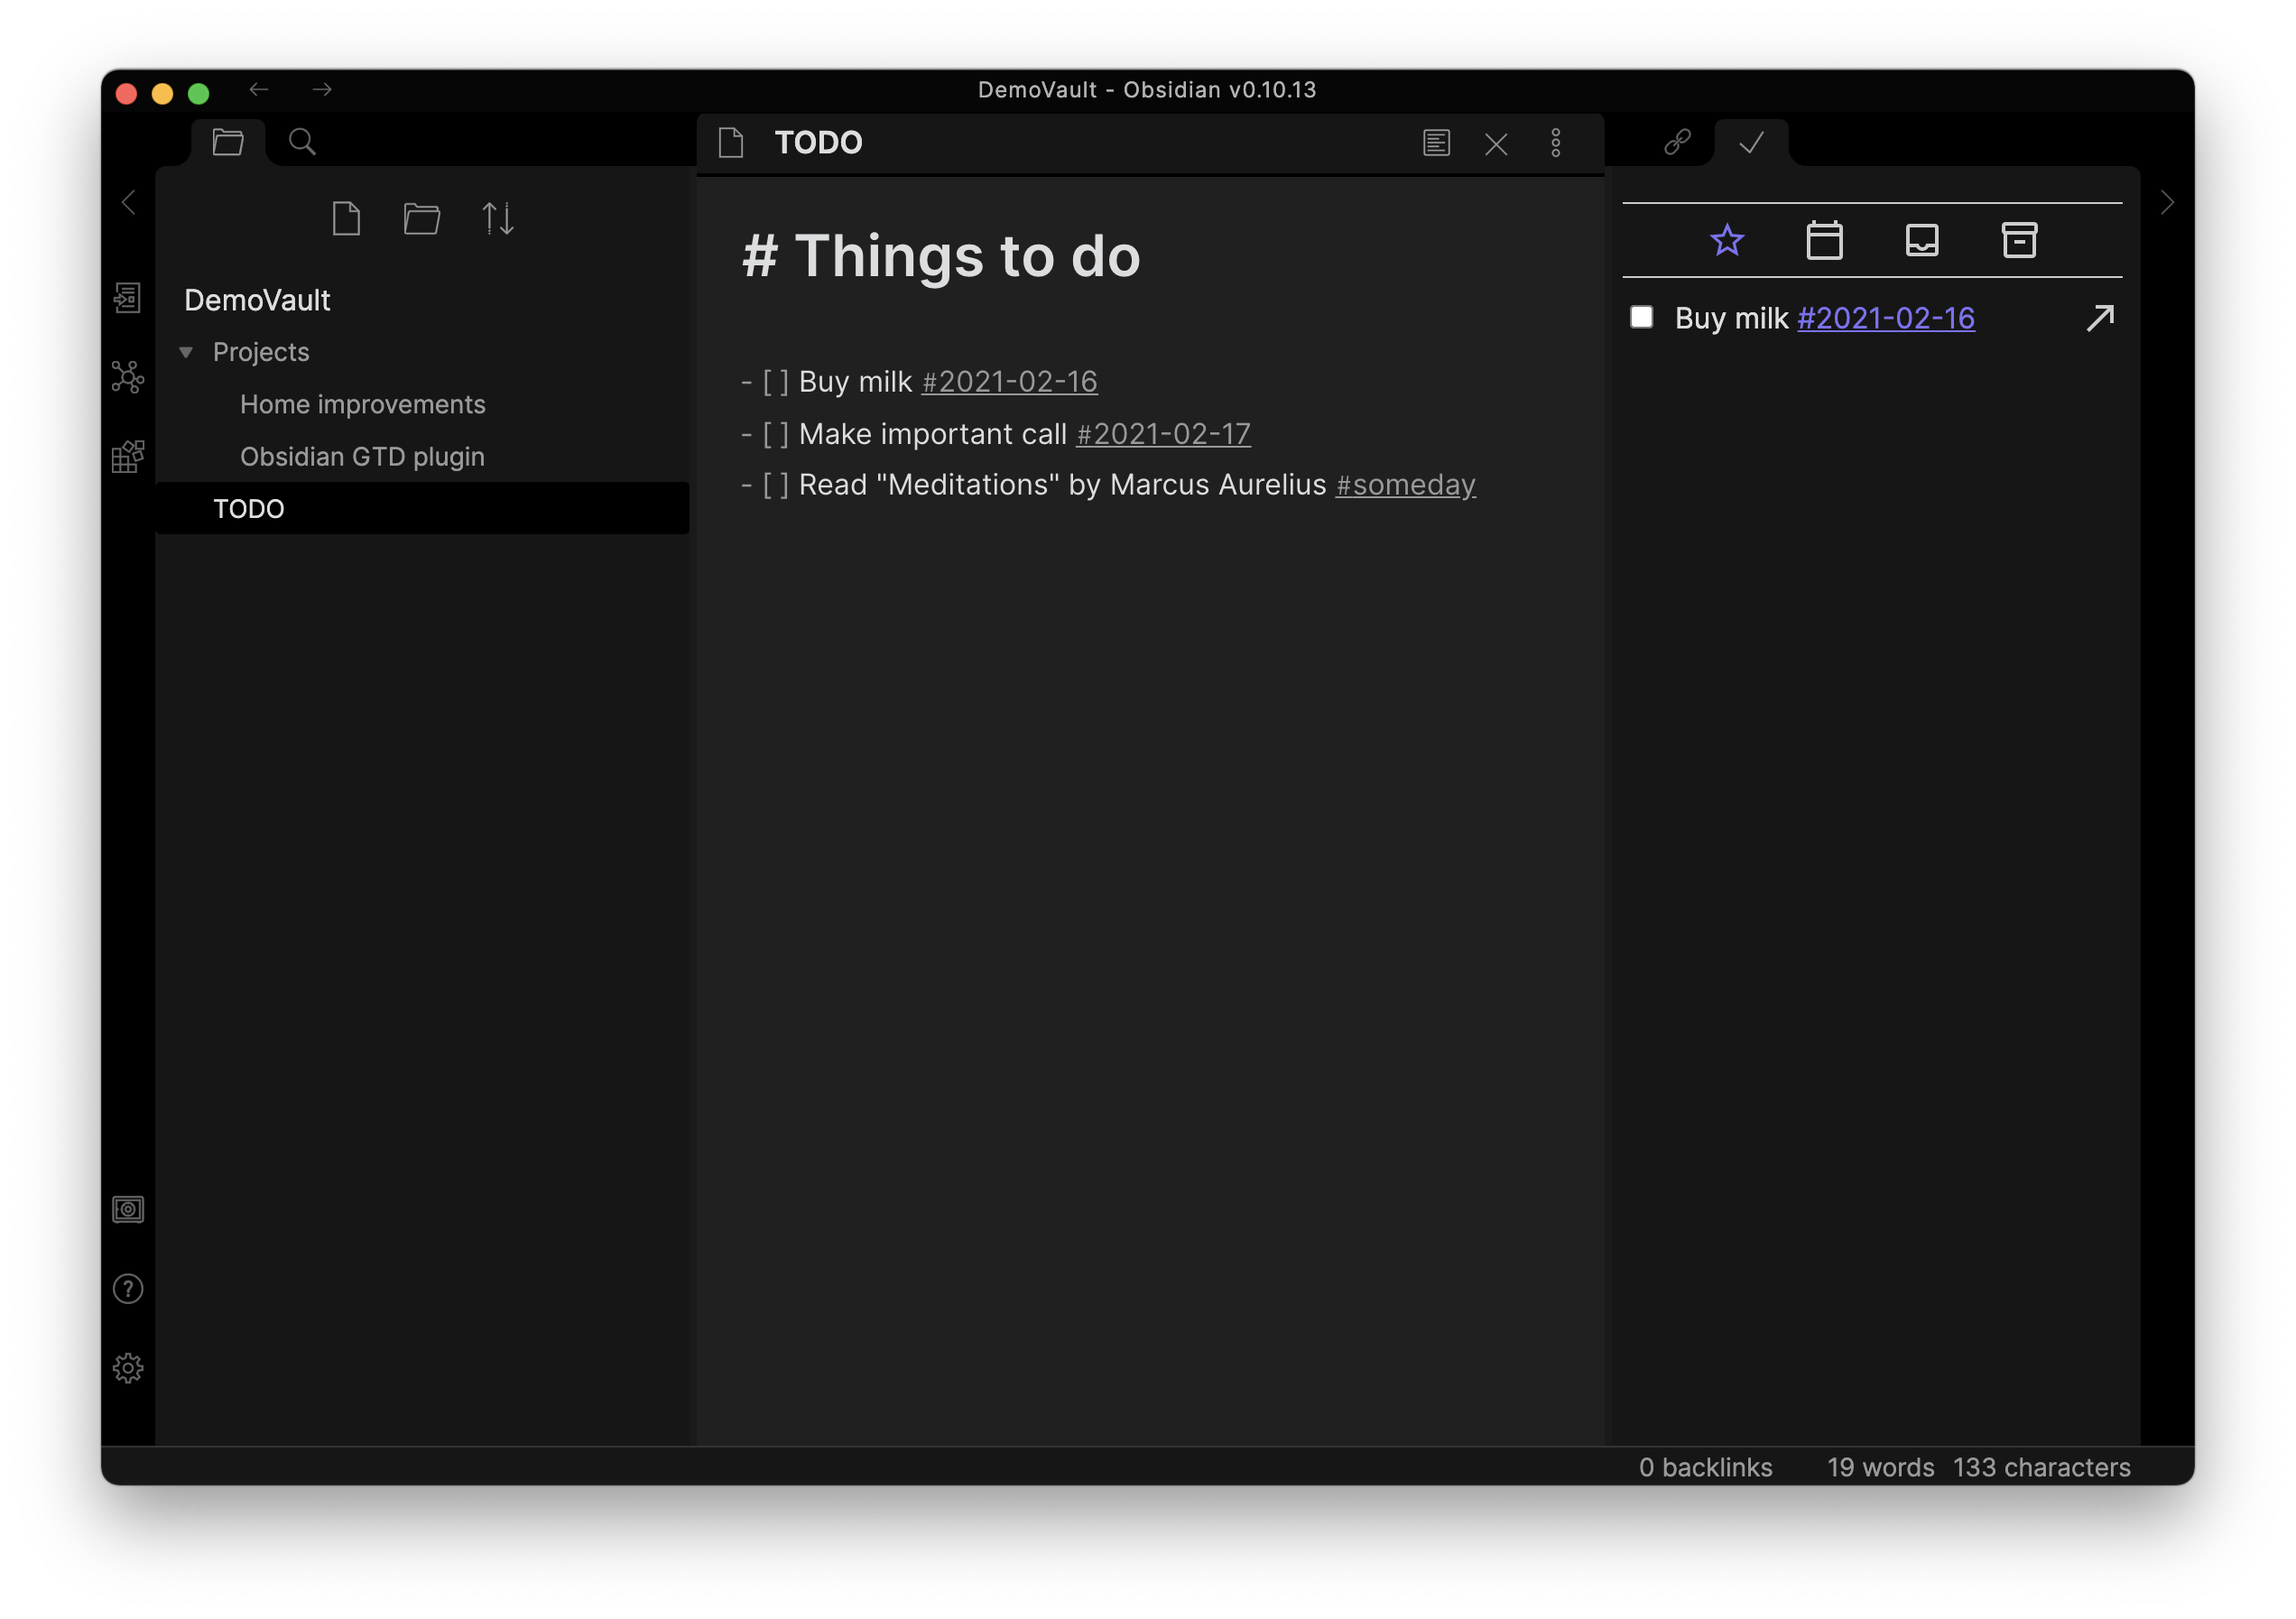Open quick switcher icon in ribbon
The height and width of the screenshot is (1619, 2296).
[x=128, y=298]
